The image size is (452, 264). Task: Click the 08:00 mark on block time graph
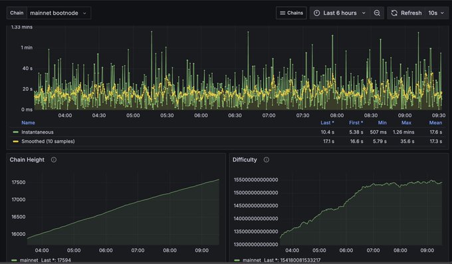coord(337,116)
